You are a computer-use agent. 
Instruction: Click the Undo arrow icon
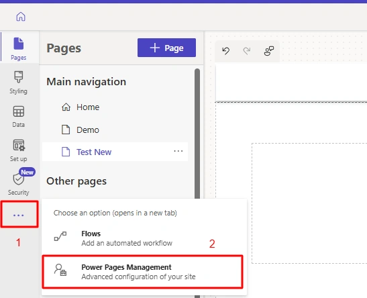226,50
